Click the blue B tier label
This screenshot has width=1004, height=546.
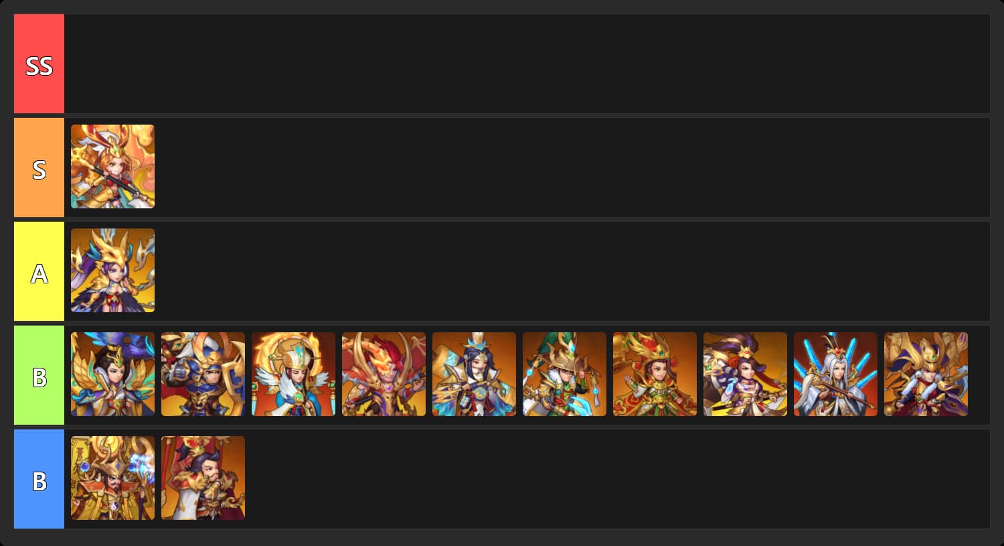[39, 479]
